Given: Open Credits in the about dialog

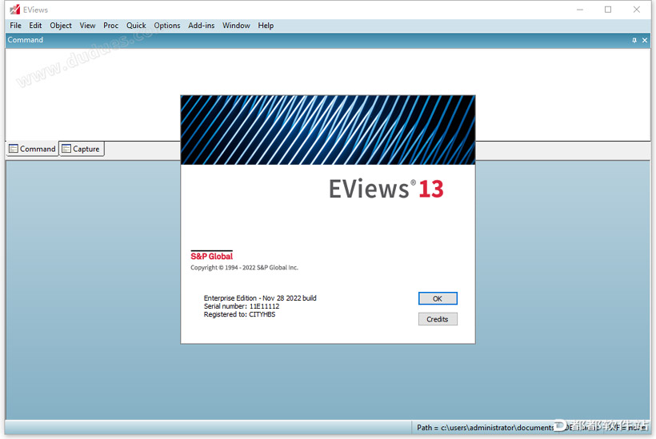Looking at the screenshot, I should tap(438, 319).
